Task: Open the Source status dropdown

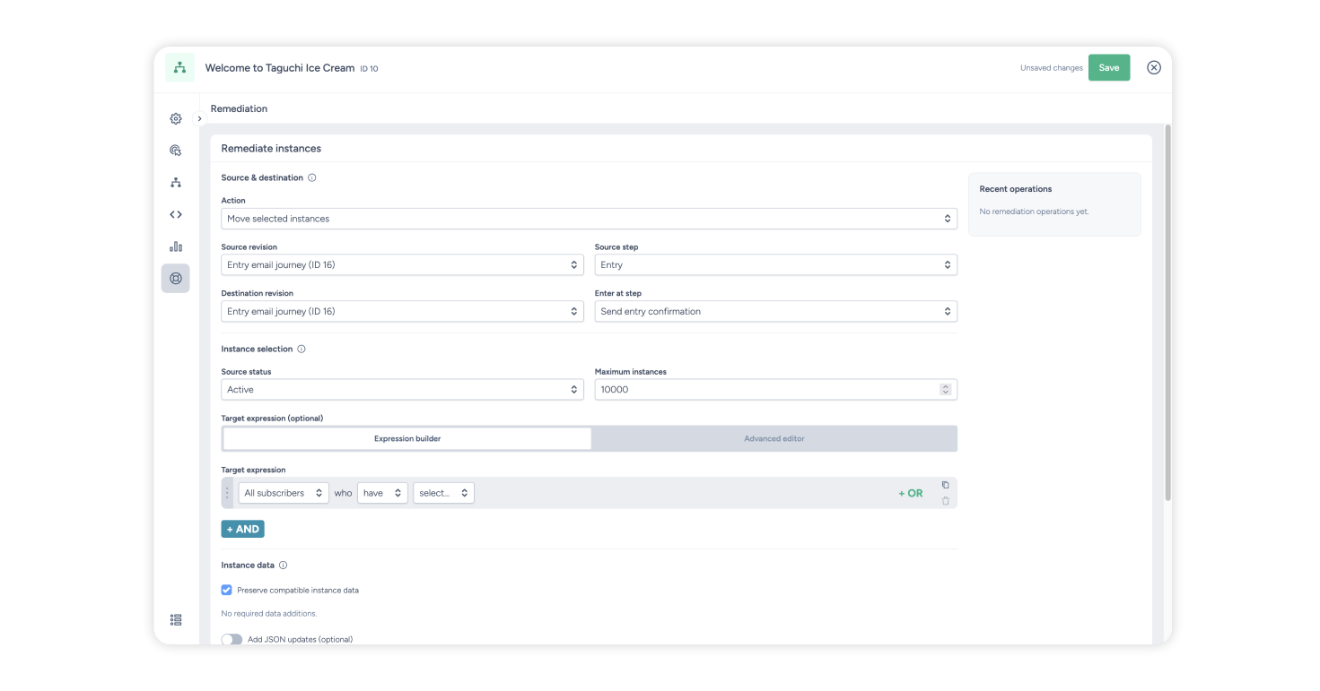Action: point(403,390)
